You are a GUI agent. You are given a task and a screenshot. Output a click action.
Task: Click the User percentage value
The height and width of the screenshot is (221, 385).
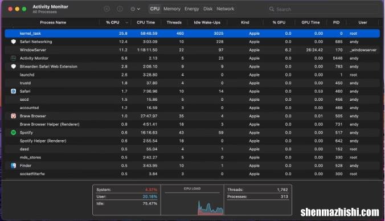pos(150,197)
